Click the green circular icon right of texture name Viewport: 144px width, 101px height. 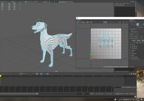[x=119, y=22]
